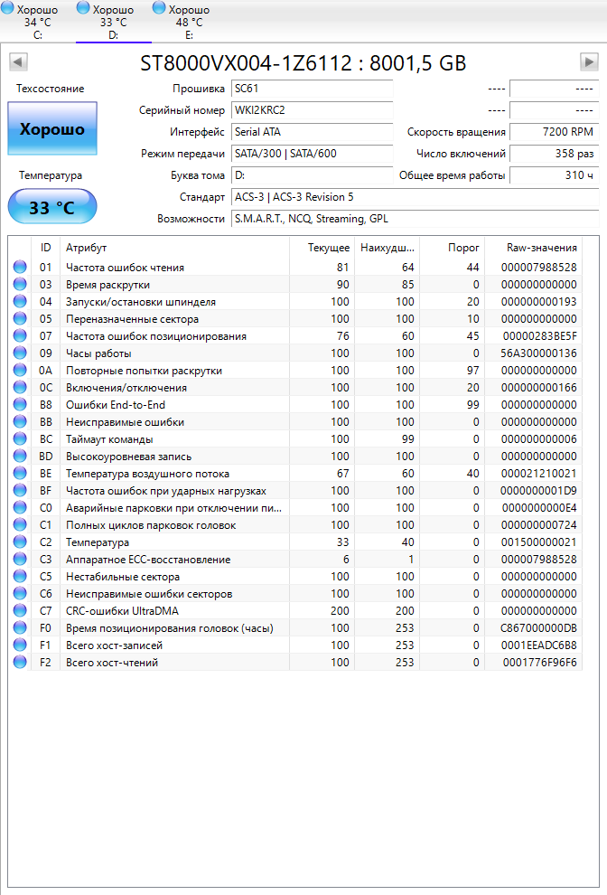The height and width of the screenshot is (895, 607).
Task: Click the Текущее column header
Action: (322, 247)
